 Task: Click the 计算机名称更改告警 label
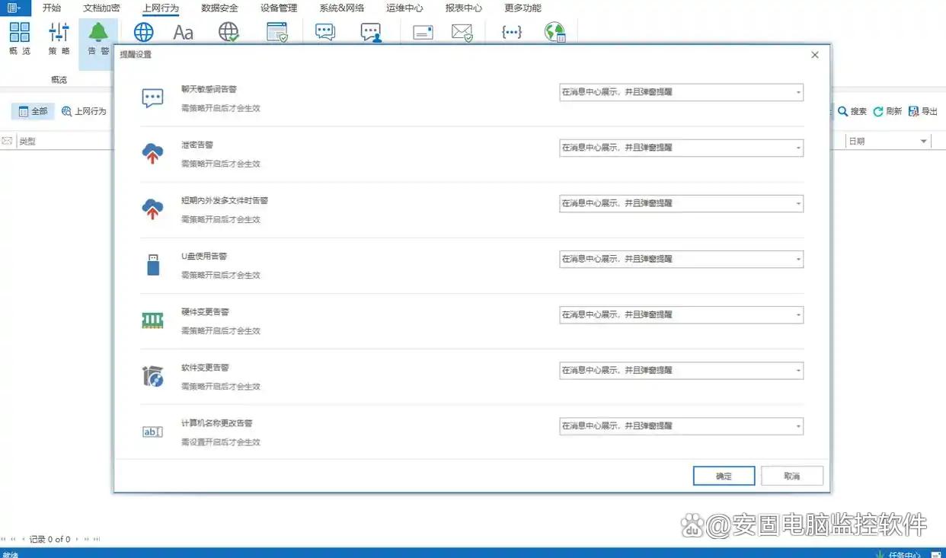click(216, 422)
